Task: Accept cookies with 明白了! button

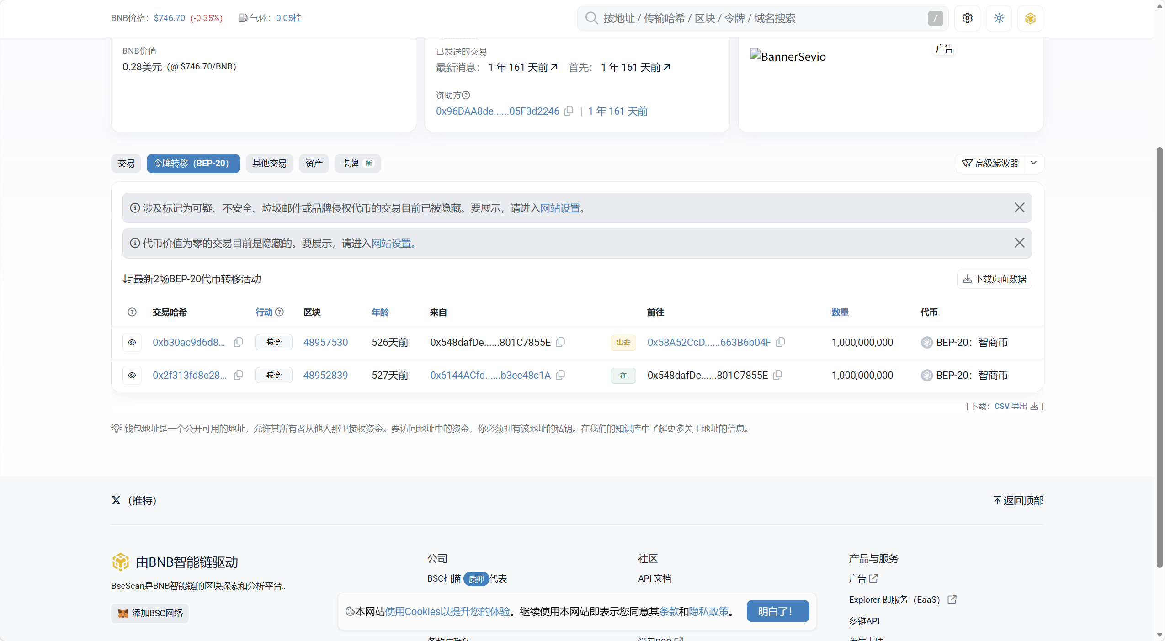Action: click(778, 611)
